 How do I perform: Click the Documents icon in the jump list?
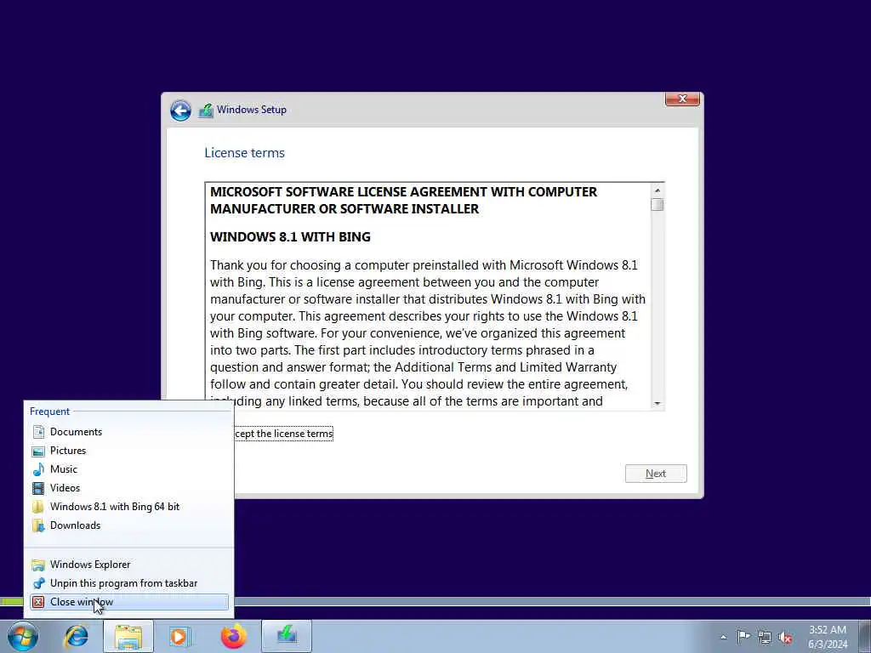38,431
